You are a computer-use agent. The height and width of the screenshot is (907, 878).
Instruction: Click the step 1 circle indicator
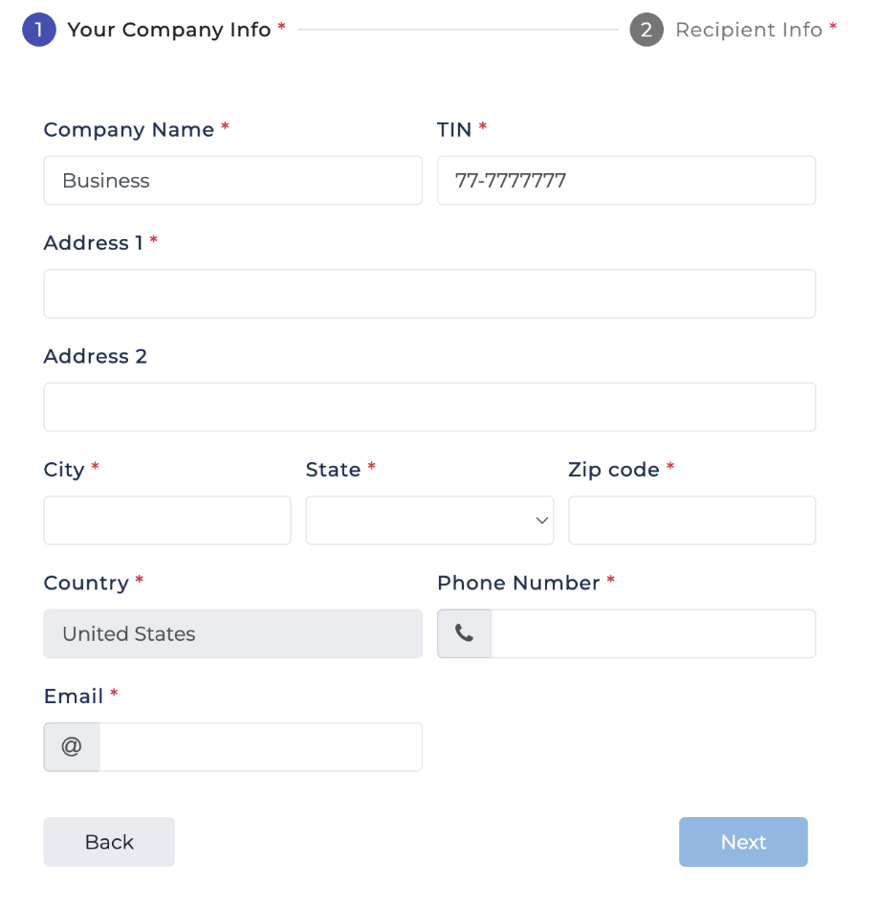click(x=39, y=30)
